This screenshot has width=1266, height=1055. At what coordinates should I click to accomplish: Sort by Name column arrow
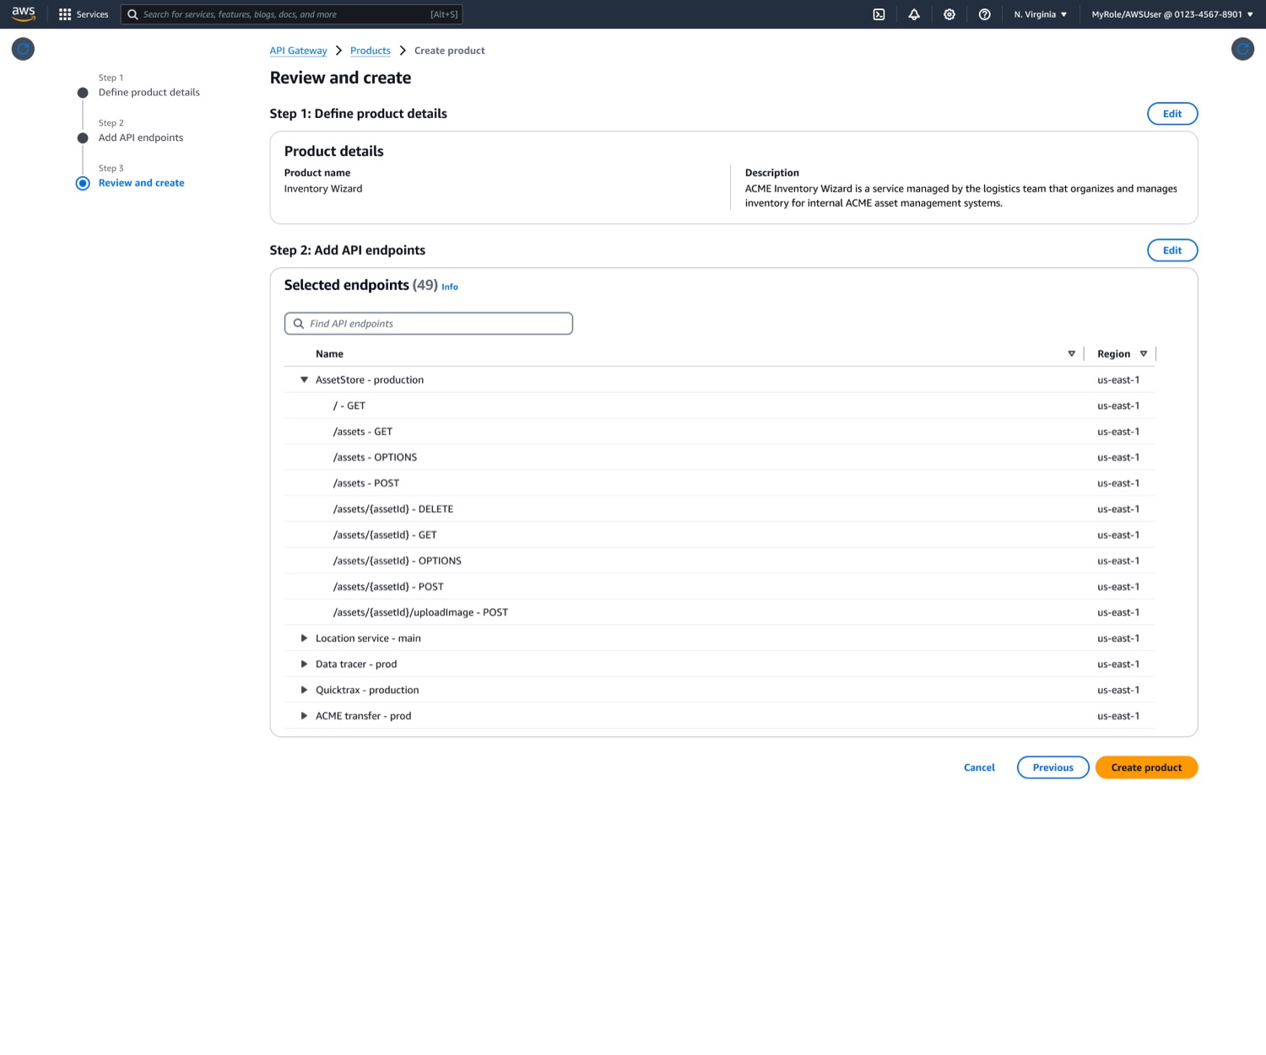(1071, 354)
